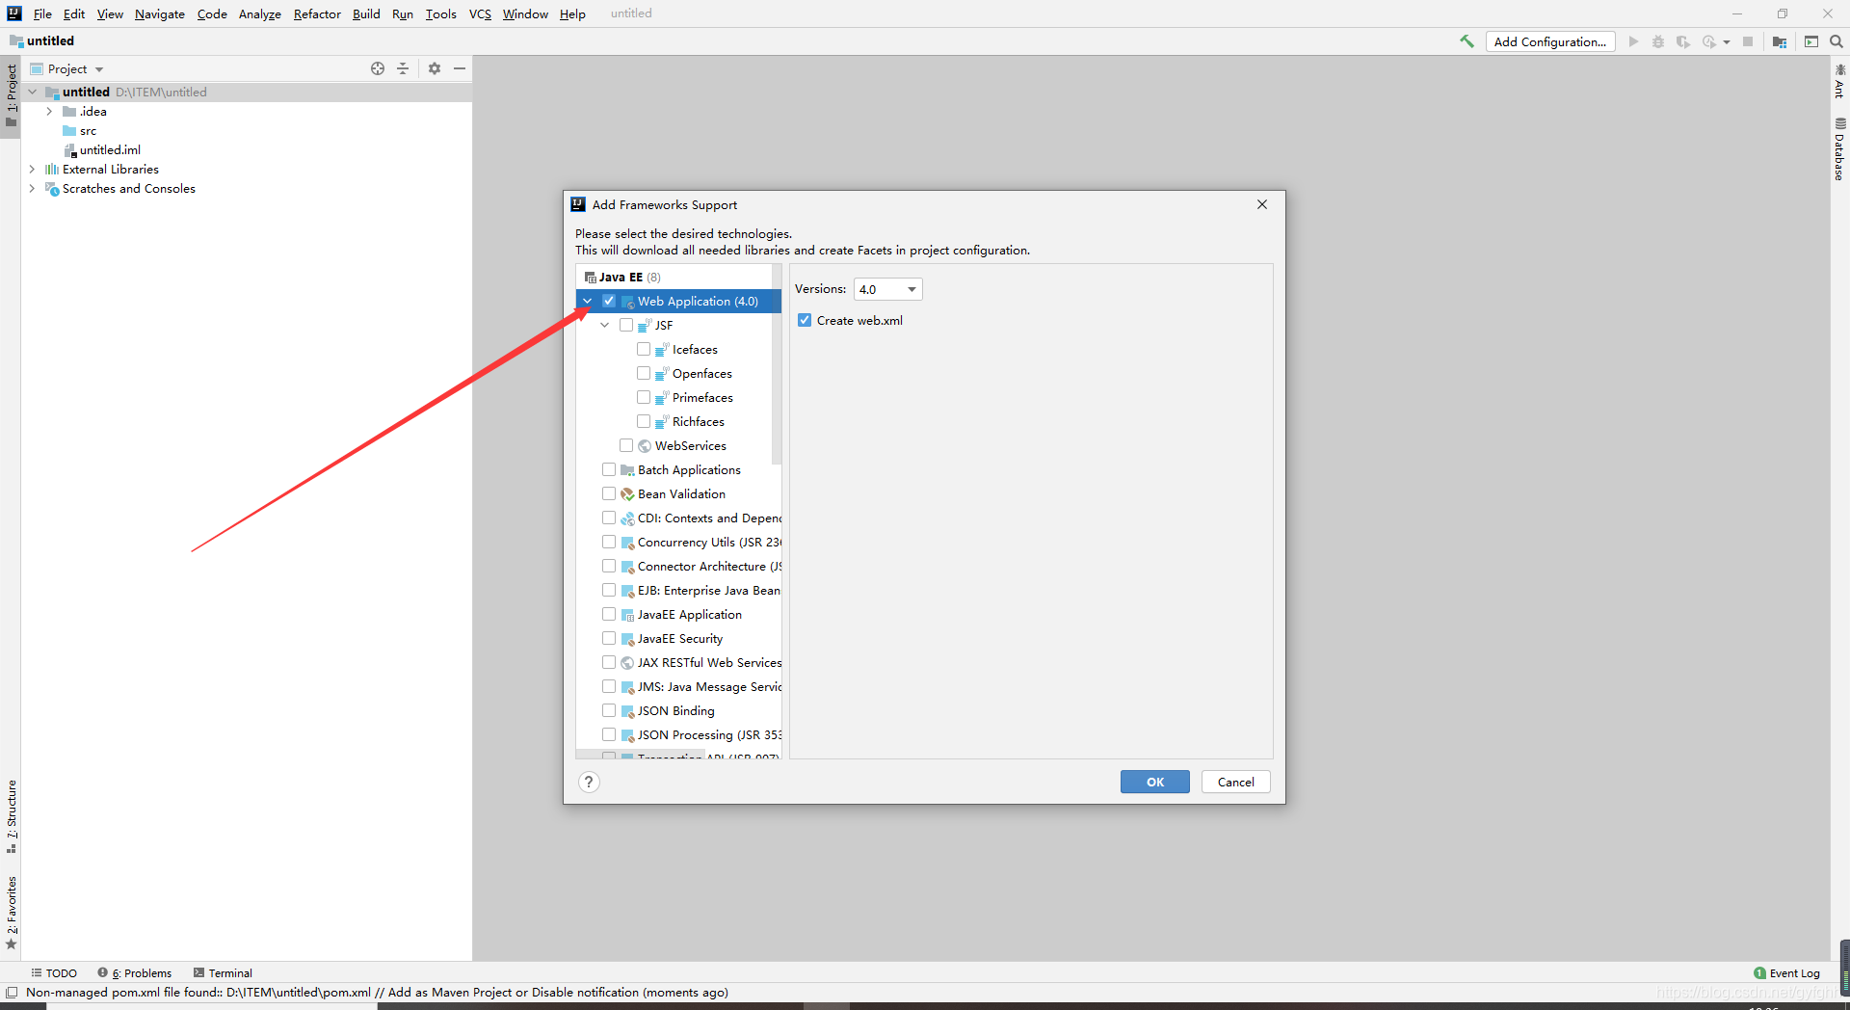Click the locate/scroll-from-source target icon
This screenshot has width=1850, height=1010.
378,68
